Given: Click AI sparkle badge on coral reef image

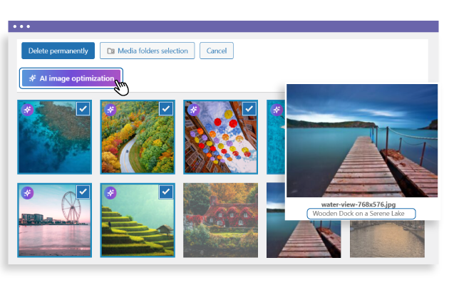Looking at the screenshot, I should [x=28, y=110].
